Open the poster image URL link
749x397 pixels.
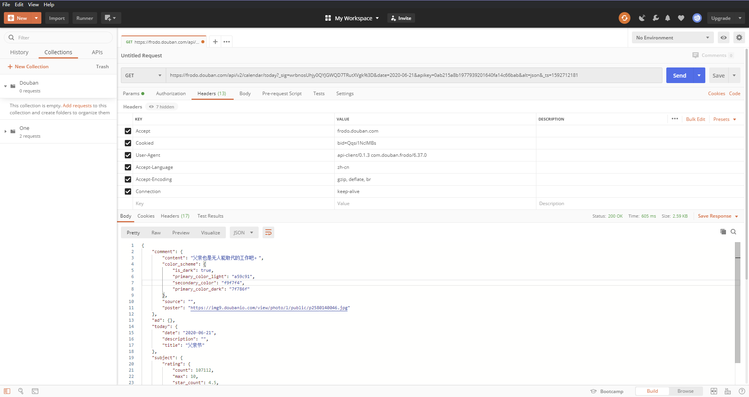tap(269, 308)
